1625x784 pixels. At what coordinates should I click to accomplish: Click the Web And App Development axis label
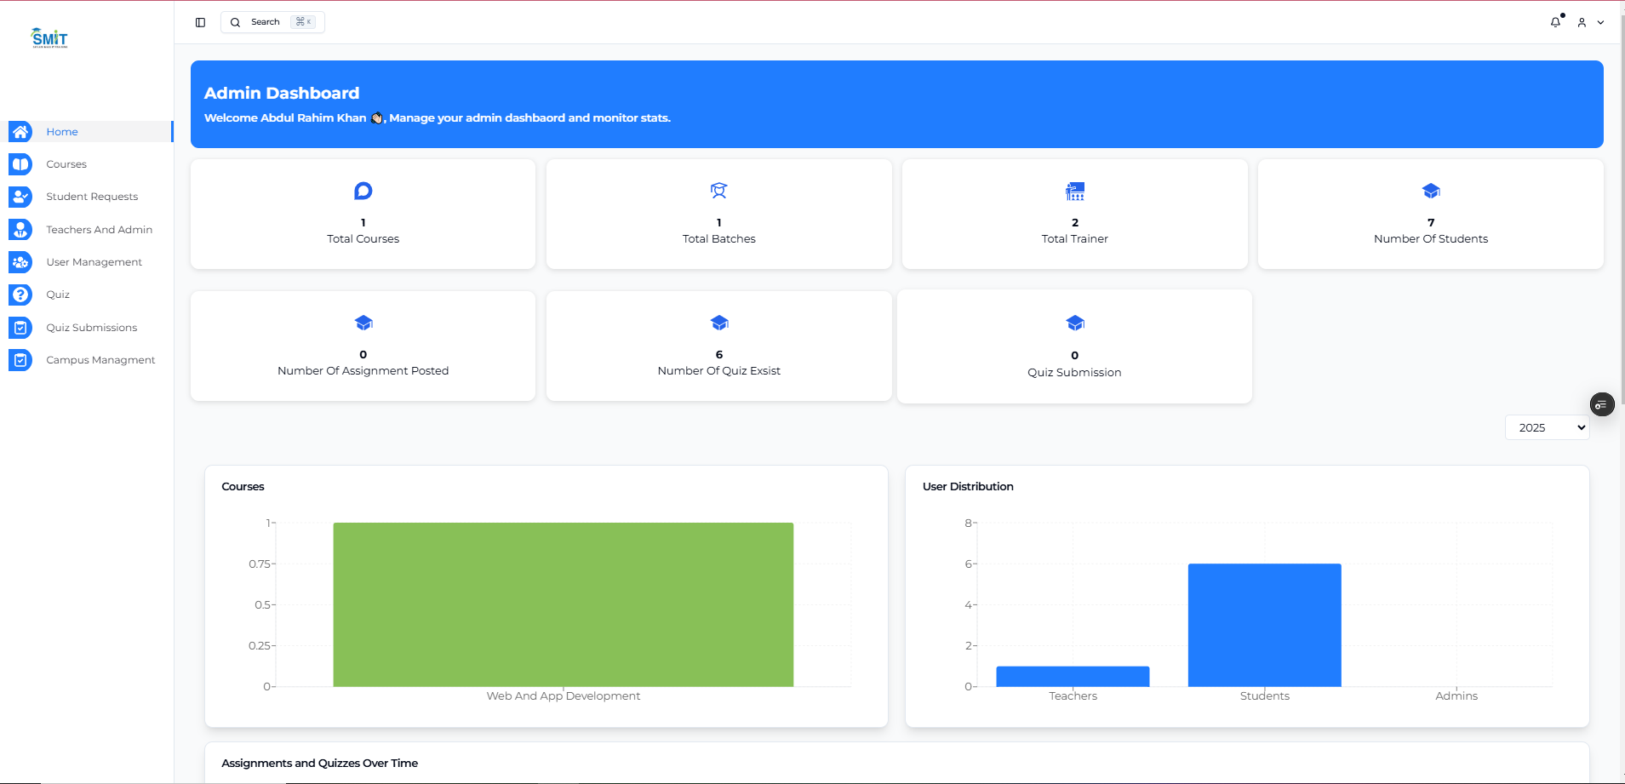click(564, 696)
